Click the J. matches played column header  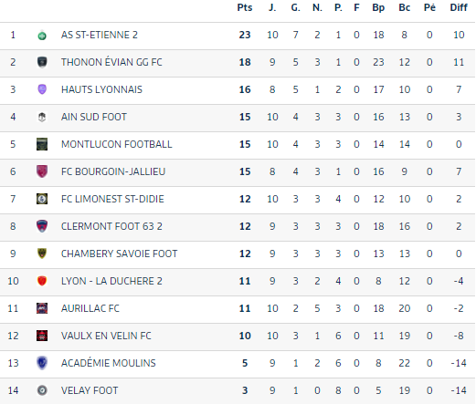click(272, 7)
